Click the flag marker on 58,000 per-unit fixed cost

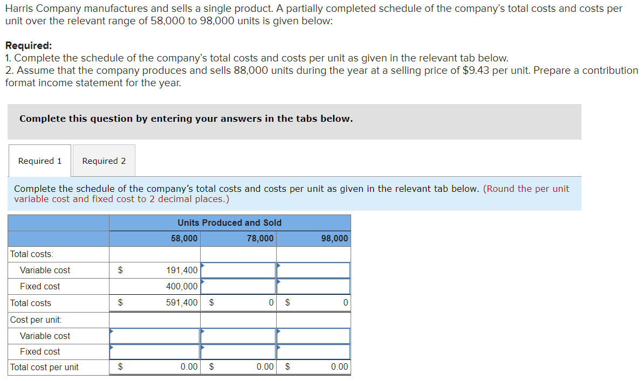pyautogui.click(x=110, y=347)
